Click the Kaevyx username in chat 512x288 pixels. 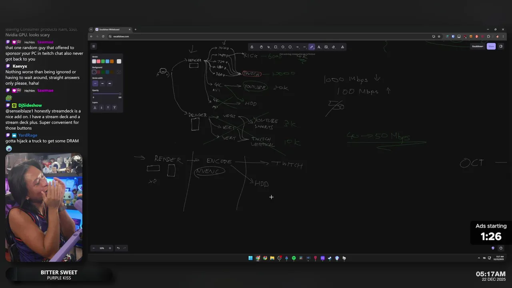(x=20, y=66)
